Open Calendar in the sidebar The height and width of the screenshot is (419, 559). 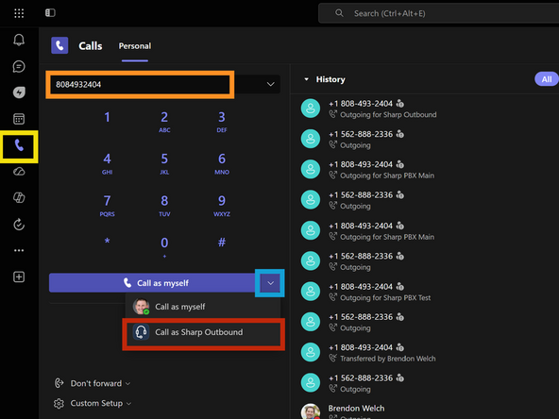point(19,119)
